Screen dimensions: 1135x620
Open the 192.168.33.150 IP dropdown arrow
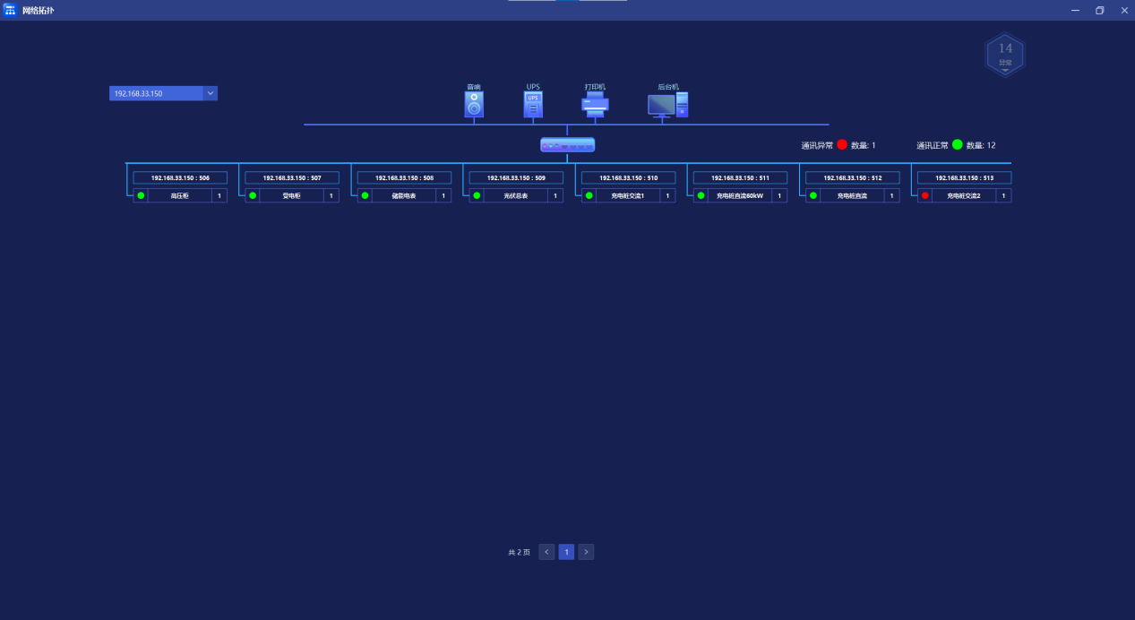tap(211, 93)
